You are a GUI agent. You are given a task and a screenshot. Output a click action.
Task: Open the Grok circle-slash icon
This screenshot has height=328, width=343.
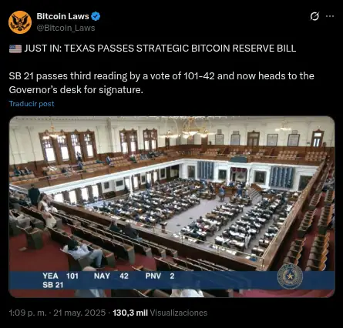click(x=314, y=16)
